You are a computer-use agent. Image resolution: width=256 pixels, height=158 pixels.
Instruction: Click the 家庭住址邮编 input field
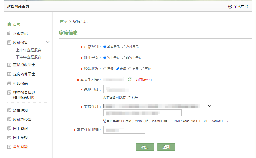coord(124,130)
